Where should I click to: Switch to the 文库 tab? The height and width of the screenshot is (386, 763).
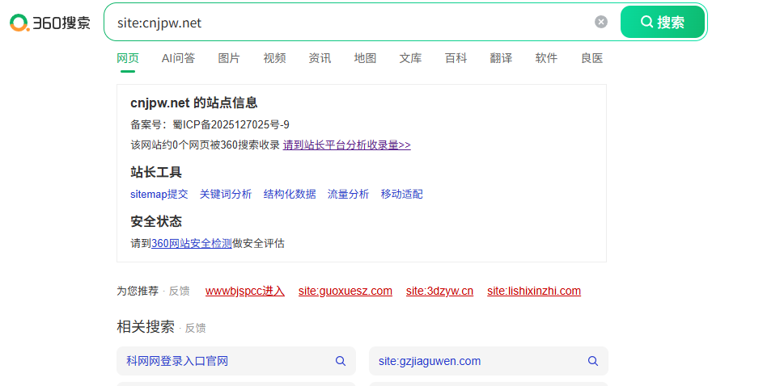click(410, 58)
